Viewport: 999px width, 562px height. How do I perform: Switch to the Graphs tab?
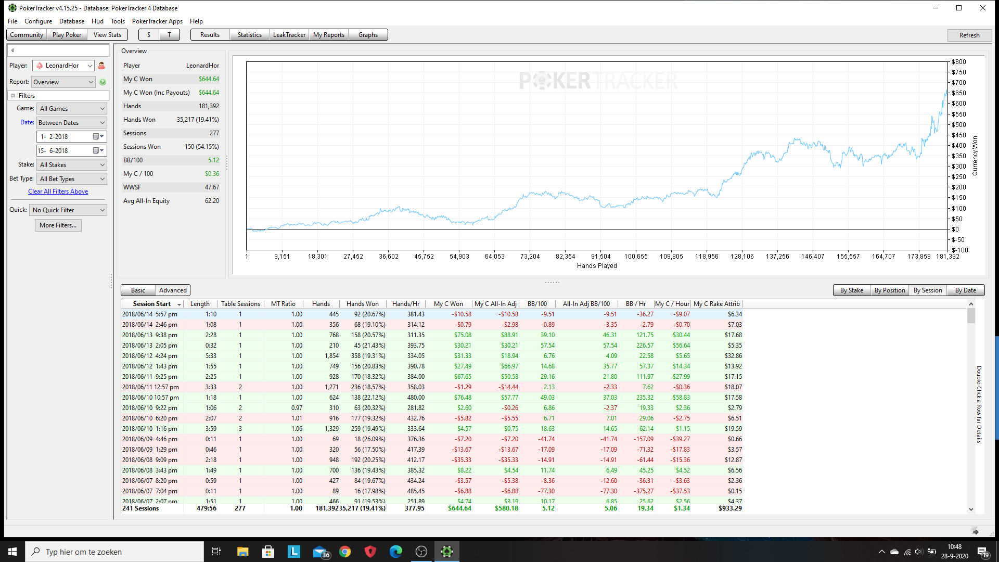368,35
